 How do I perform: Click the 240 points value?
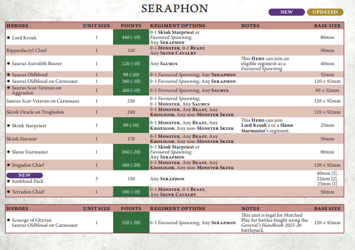[x=131, y=112]
